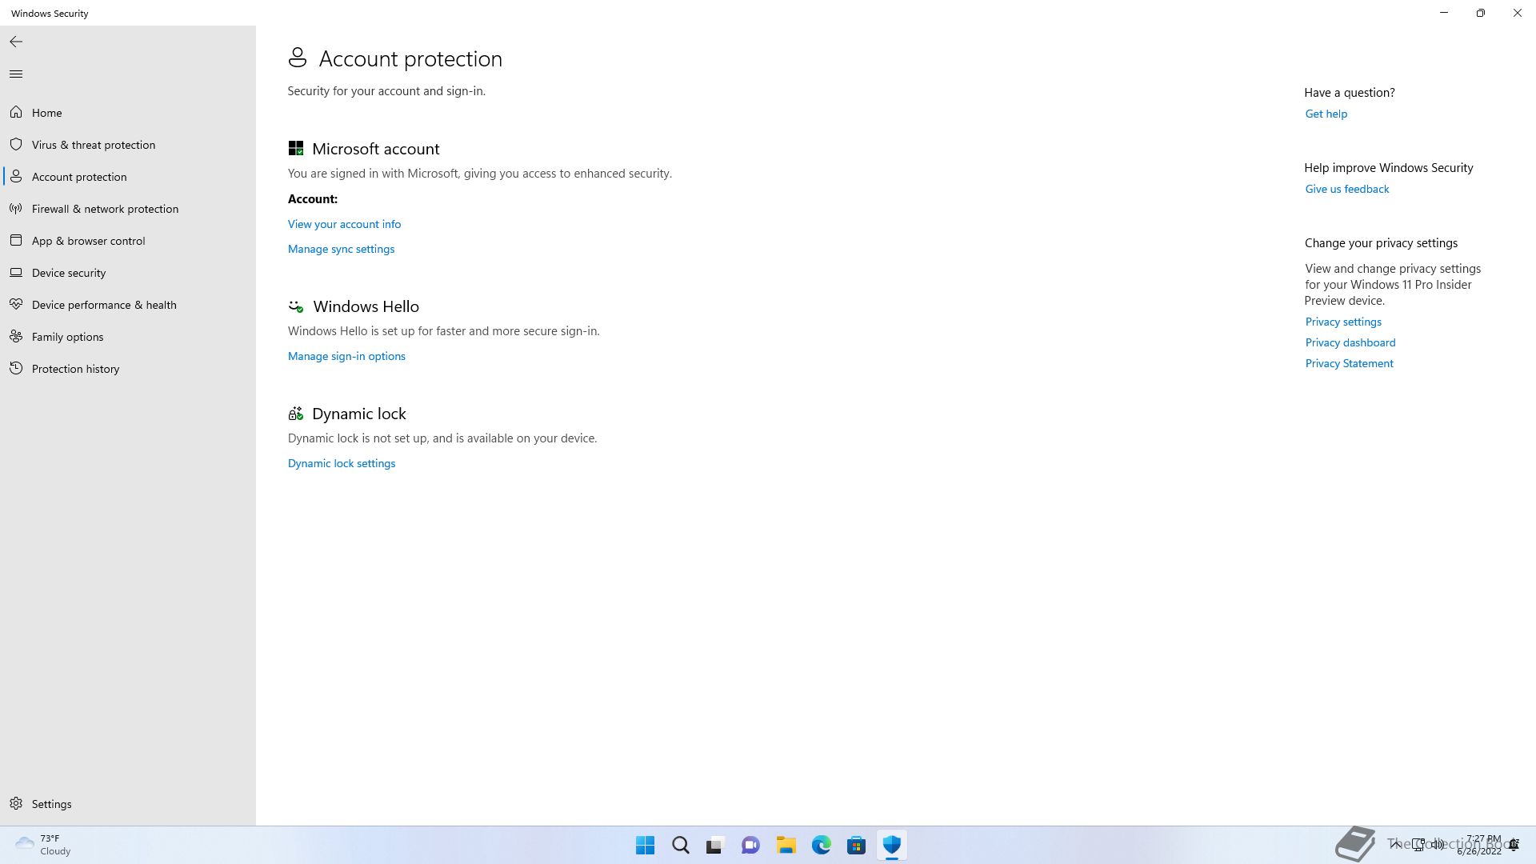
Task: Open taskbar Search
Action: (680, 845)
